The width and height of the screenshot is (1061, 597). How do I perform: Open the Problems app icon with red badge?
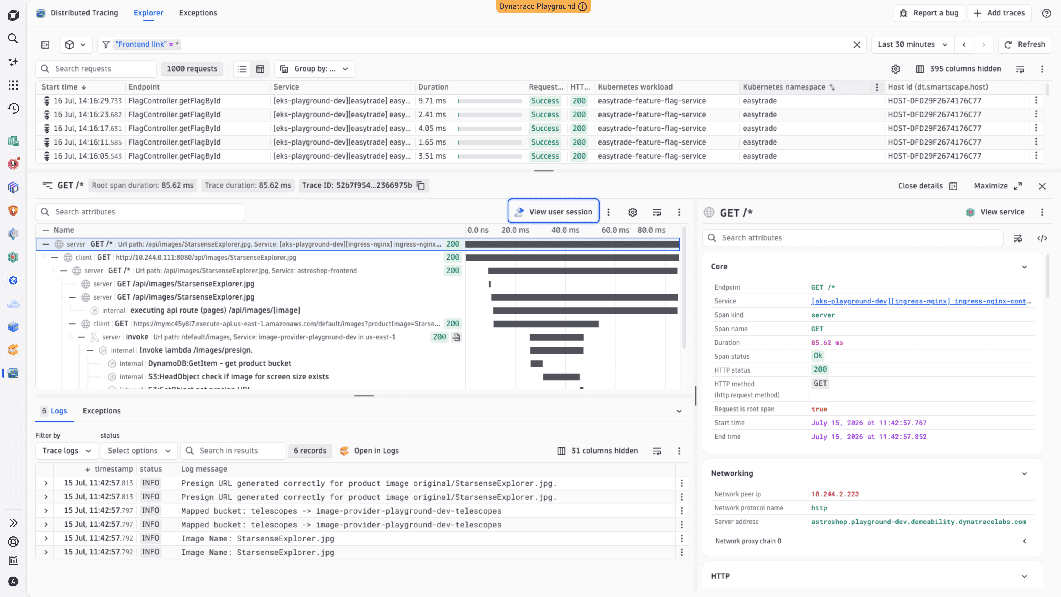tap(13, 164)
